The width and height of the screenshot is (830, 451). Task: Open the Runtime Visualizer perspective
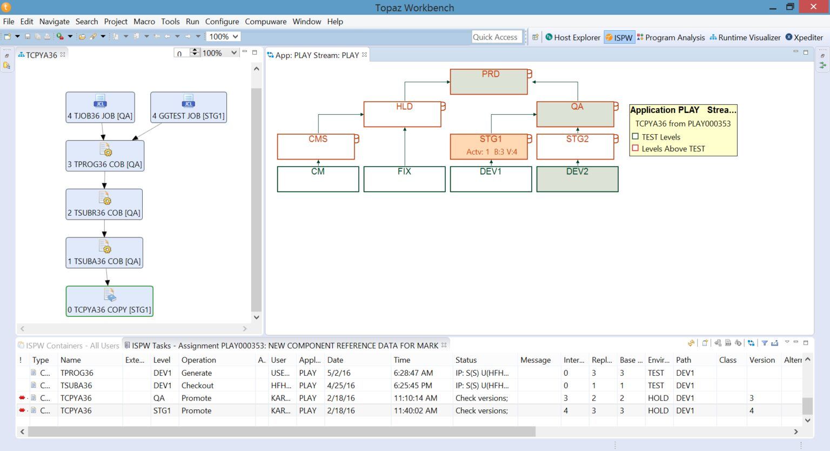coord(745,37)
